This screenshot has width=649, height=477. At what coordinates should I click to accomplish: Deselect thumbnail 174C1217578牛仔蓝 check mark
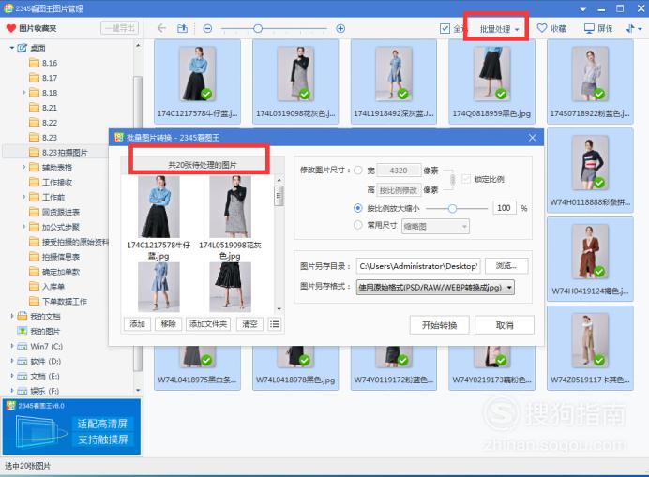[x=206, y=94]
